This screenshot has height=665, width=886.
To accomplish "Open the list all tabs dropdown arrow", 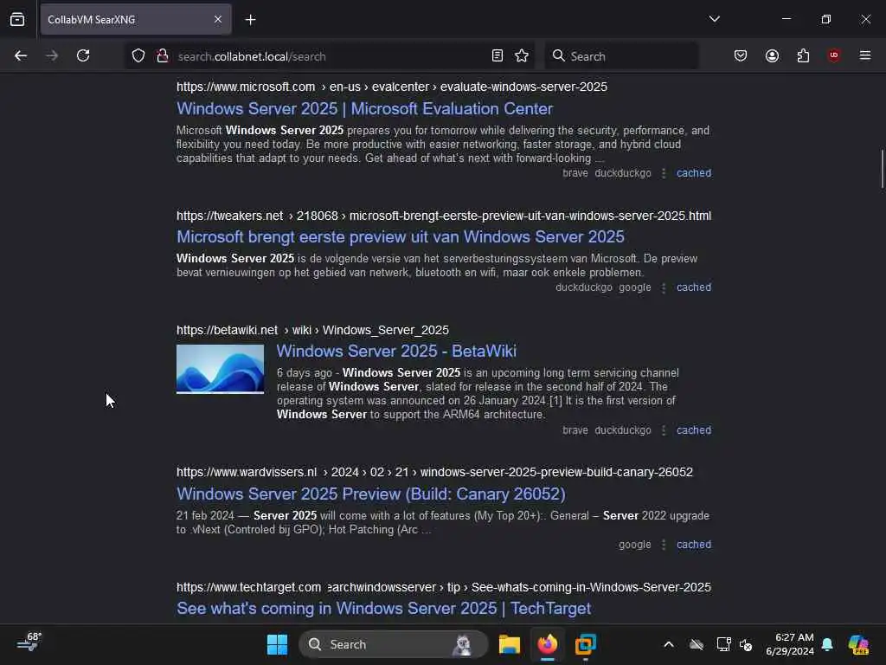I will click(x=714, y=19).
